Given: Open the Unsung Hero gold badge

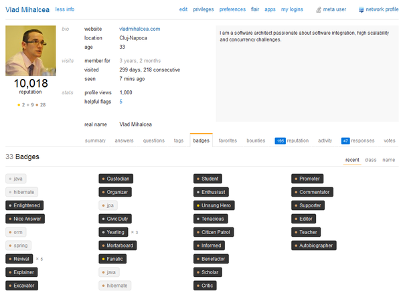Looking at the screenshot, I should (214, 205).
